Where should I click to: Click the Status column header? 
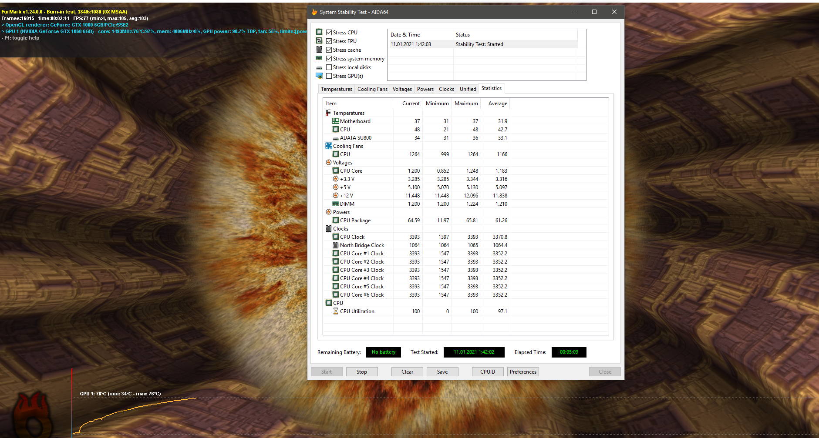[x=516, y=35]
